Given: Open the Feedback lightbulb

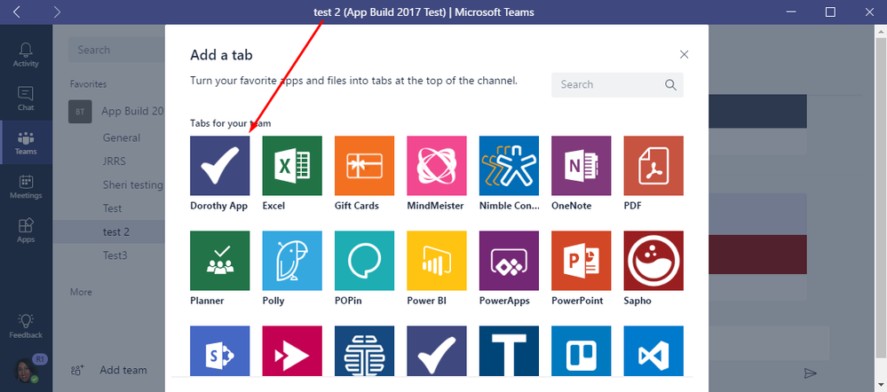Looking at the screenshot, I should pyautogui.click(x=26, y=326).
